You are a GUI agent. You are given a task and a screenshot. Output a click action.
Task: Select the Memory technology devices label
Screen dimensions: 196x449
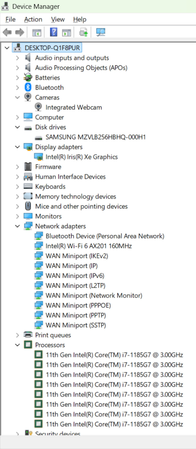pos(76,196)
